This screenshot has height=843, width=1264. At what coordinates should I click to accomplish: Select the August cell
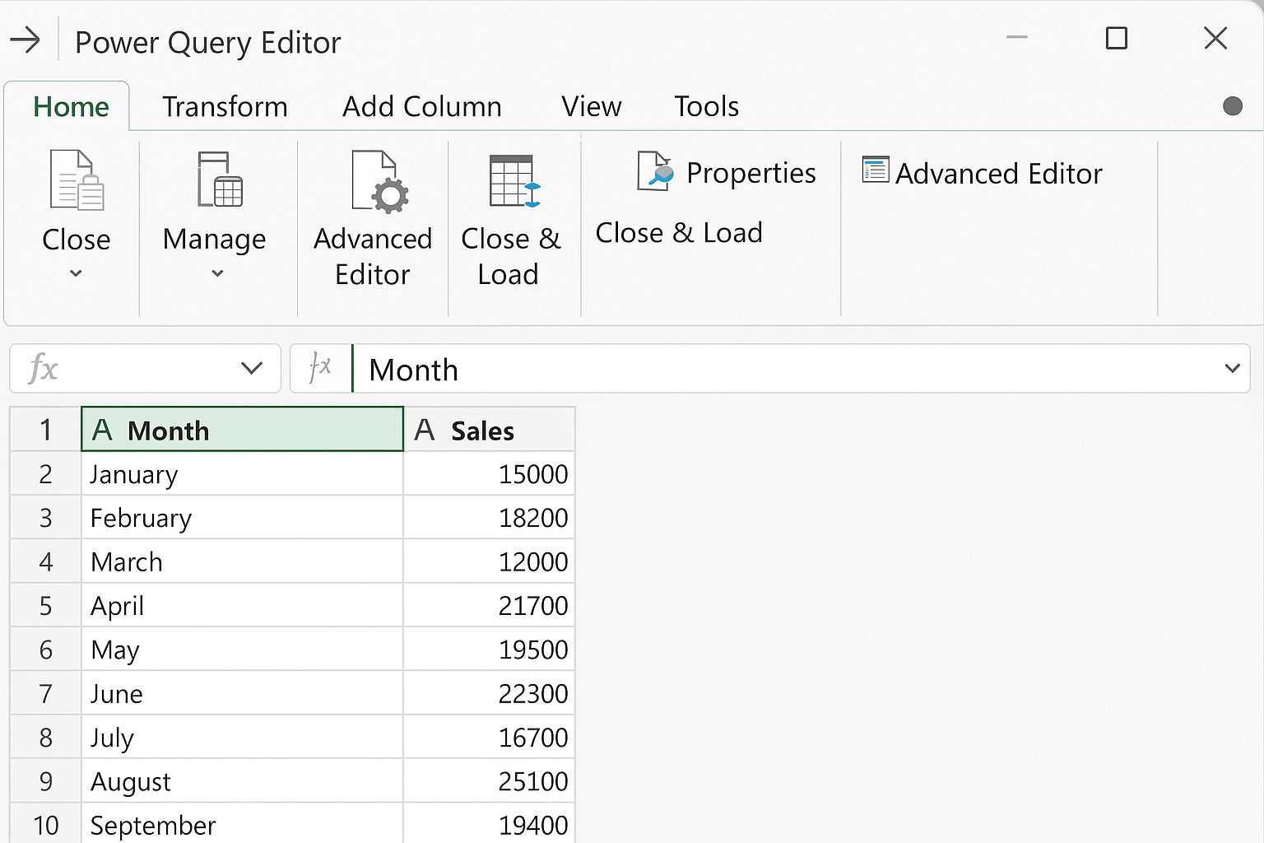tap(242, 780)
